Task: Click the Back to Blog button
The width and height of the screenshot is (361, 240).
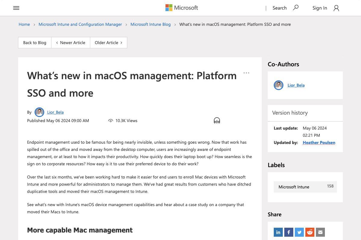Action: coord(35,43)
